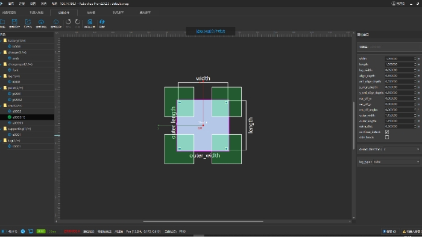422x237 pixels.
Task: Select the fork item under chargerspot
Action: [x=15, y=70]
